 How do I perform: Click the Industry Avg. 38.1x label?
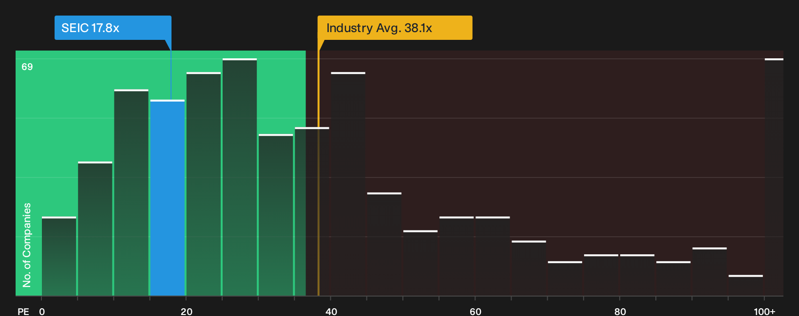tap(395, 28)
